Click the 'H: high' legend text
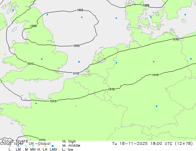Screen dimensions: 196x151 (69, 141)
